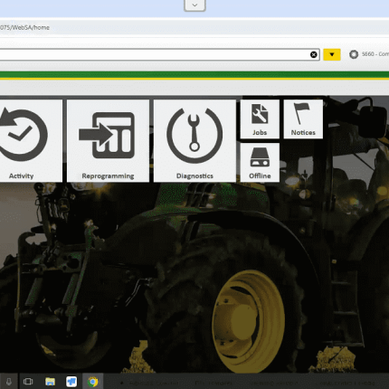Image resolution: width=389 pixels, height=389 pixels.
Task: Expand the yellow dropdown arrow button
Action: coord(332,54)
